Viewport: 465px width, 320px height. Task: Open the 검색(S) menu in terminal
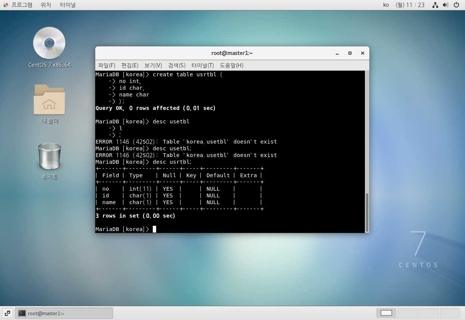coord(177,65)
